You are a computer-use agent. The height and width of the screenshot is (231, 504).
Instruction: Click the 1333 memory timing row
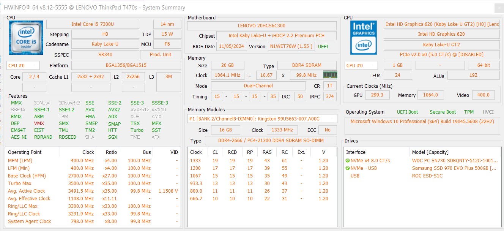(262, 161)
